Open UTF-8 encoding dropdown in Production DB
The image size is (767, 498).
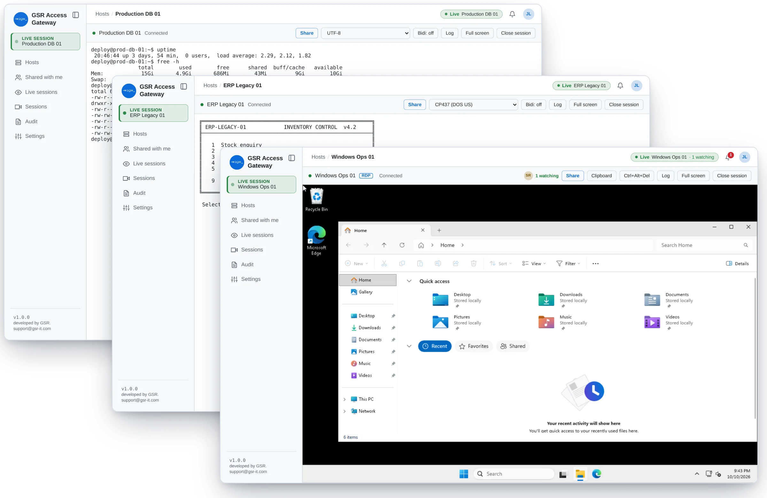(365, 33)
